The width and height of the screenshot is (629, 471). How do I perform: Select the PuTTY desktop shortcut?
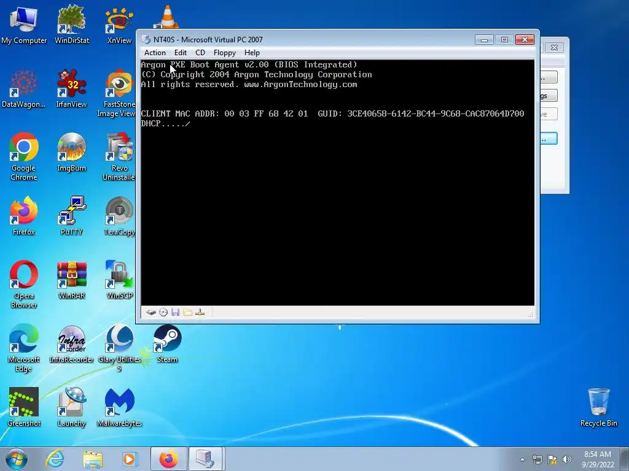point(71,216)
